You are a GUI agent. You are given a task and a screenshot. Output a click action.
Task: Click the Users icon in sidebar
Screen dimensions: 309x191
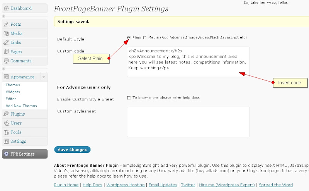coord(6,123)
